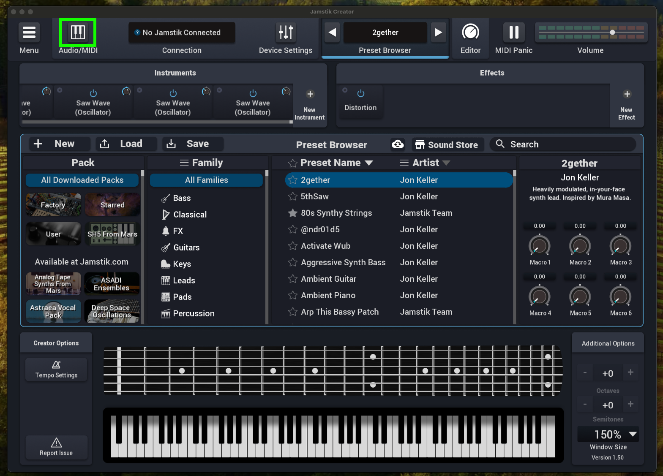Viewport: 663px width, 476px height.
Task: Remove the Distortion effect with its x icon
Action: [x=345, y=90]
